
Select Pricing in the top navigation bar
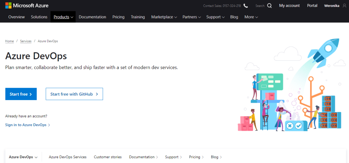point(118,17)
